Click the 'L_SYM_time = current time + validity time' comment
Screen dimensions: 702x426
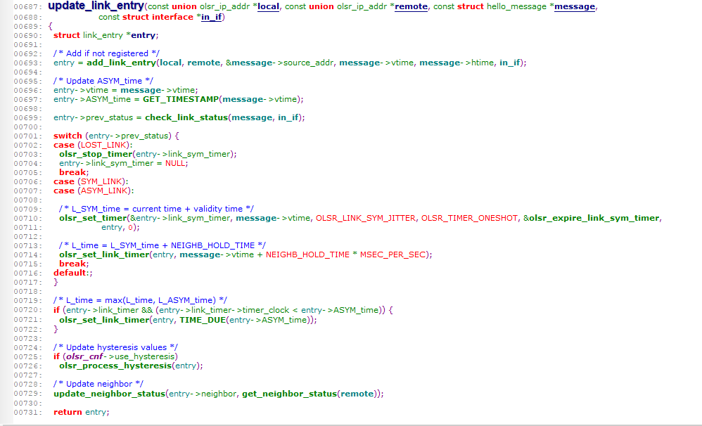pos(157,209)
